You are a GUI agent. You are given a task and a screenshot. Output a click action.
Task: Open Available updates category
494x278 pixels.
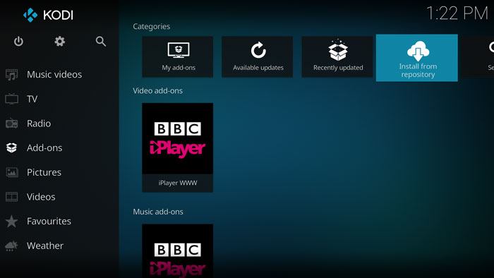coord(258,56)
